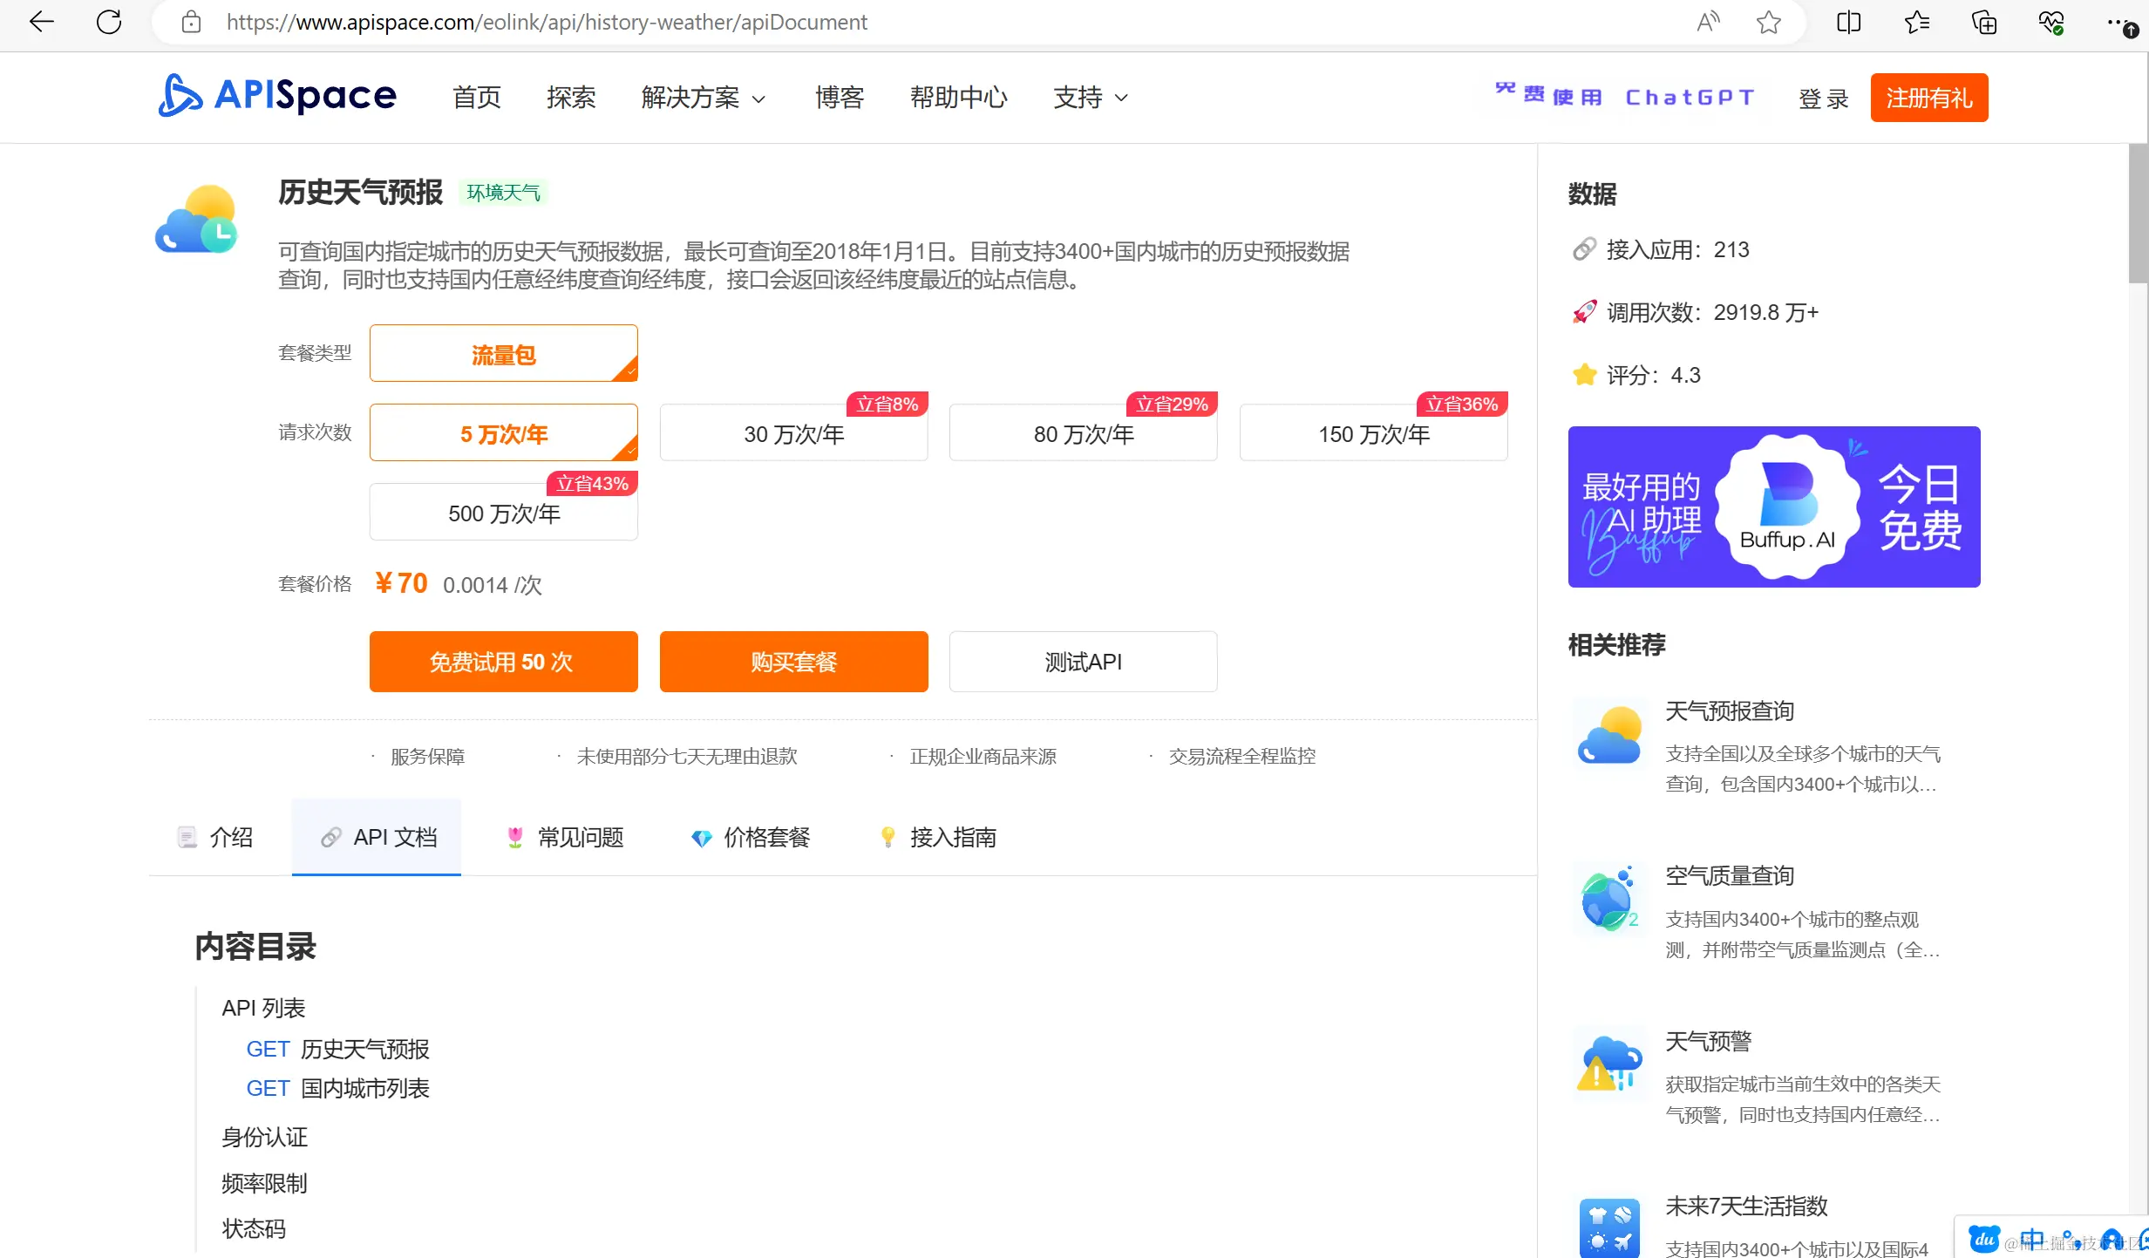Click 免费试用 50 次 button
This screenshot has height=1258, width=2149.
click(503, 662)
